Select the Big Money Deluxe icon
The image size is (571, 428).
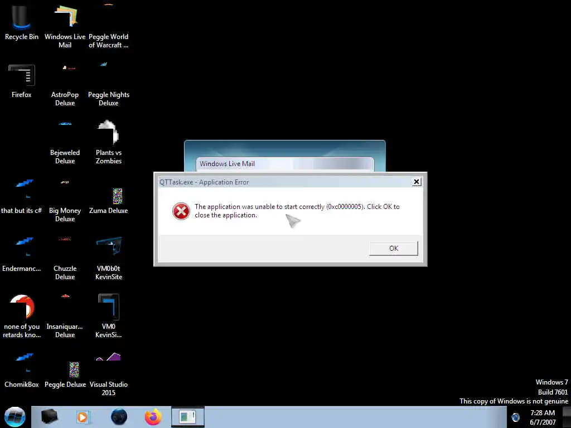tap(65, 201)
